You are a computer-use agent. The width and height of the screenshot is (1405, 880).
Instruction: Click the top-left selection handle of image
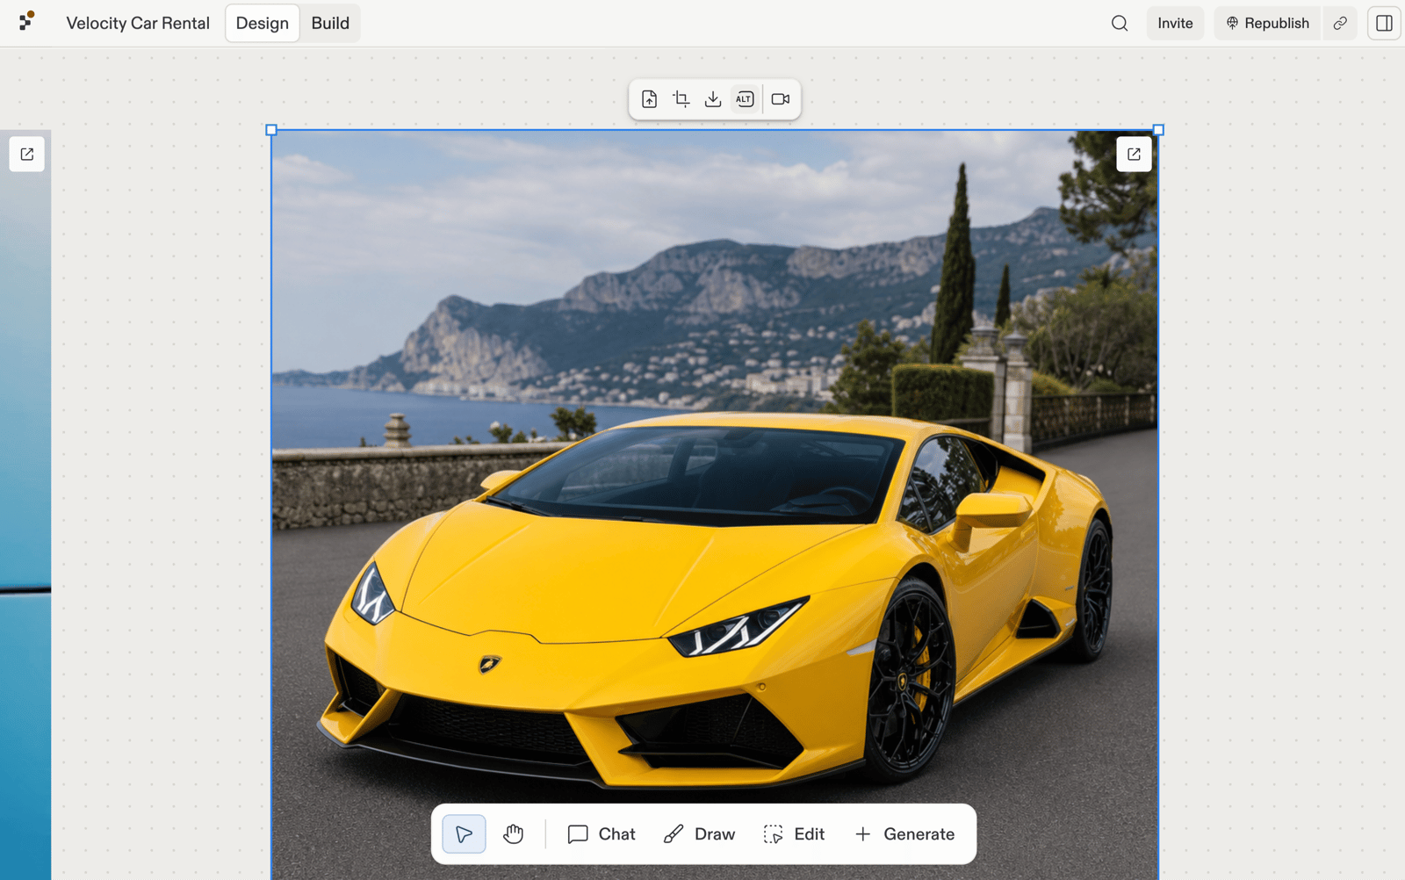271,130
